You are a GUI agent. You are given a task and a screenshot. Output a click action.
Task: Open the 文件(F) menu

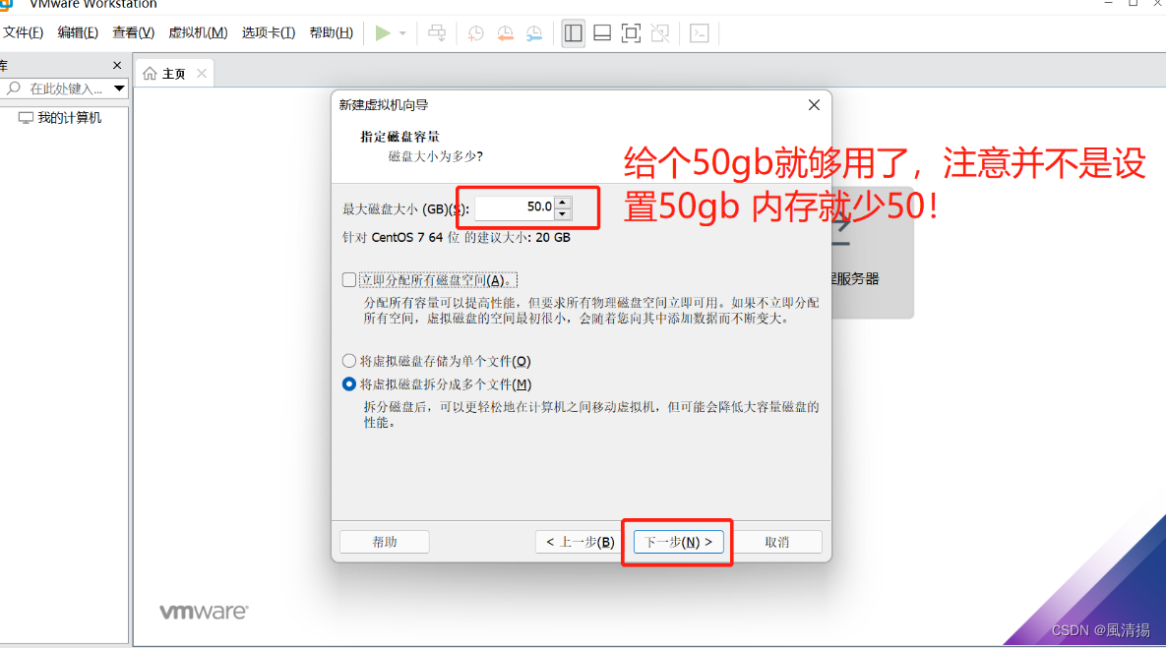[23, 32]
